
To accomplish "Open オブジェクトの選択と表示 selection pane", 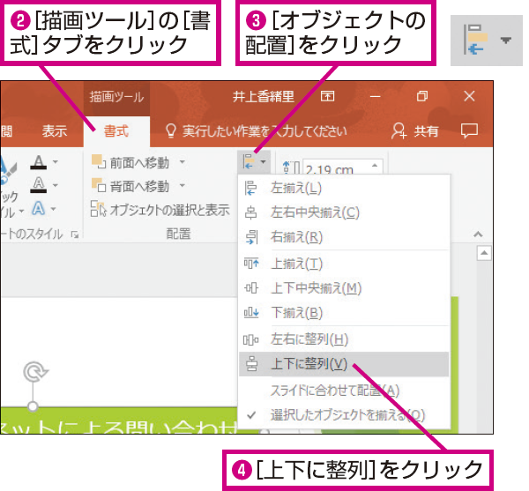I will (x=160, y=210).
